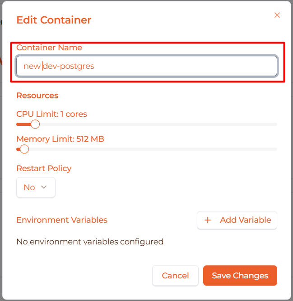The height and width of the screenshot is (301, 293).
Task: Click the "Memory Limit: 512 MB" label
Action: tap(60, 139)
